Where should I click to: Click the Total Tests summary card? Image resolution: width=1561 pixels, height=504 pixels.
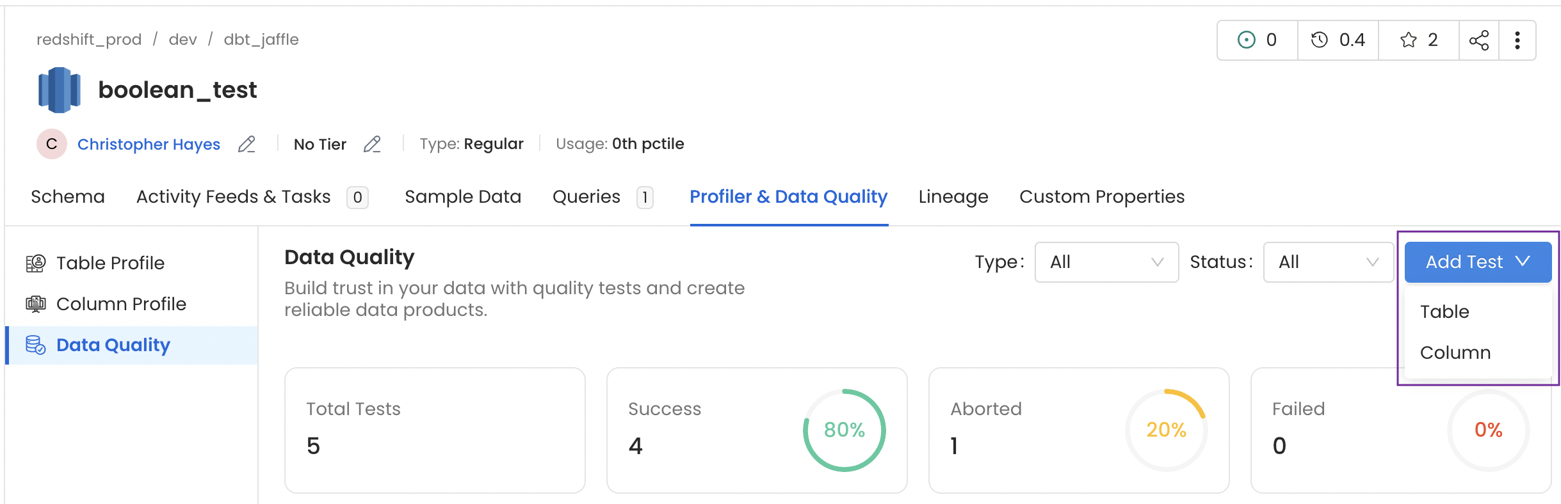(x=435, y=430)
